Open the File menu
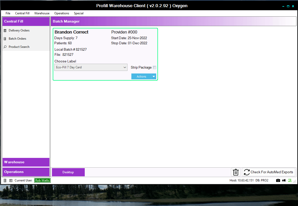The width and height of the screenshot is (298, 206). [8, 13]
